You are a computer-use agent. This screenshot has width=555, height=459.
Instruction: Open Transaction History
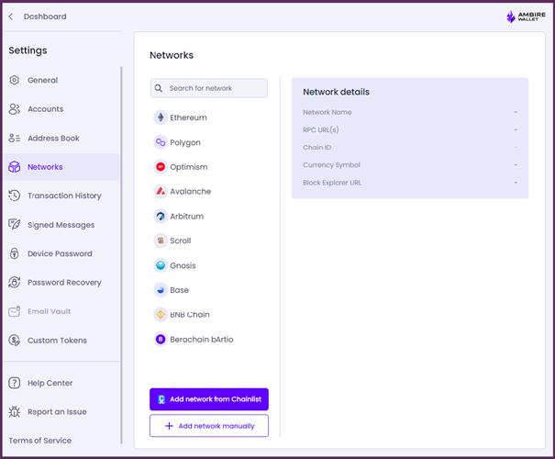point(61,196)
